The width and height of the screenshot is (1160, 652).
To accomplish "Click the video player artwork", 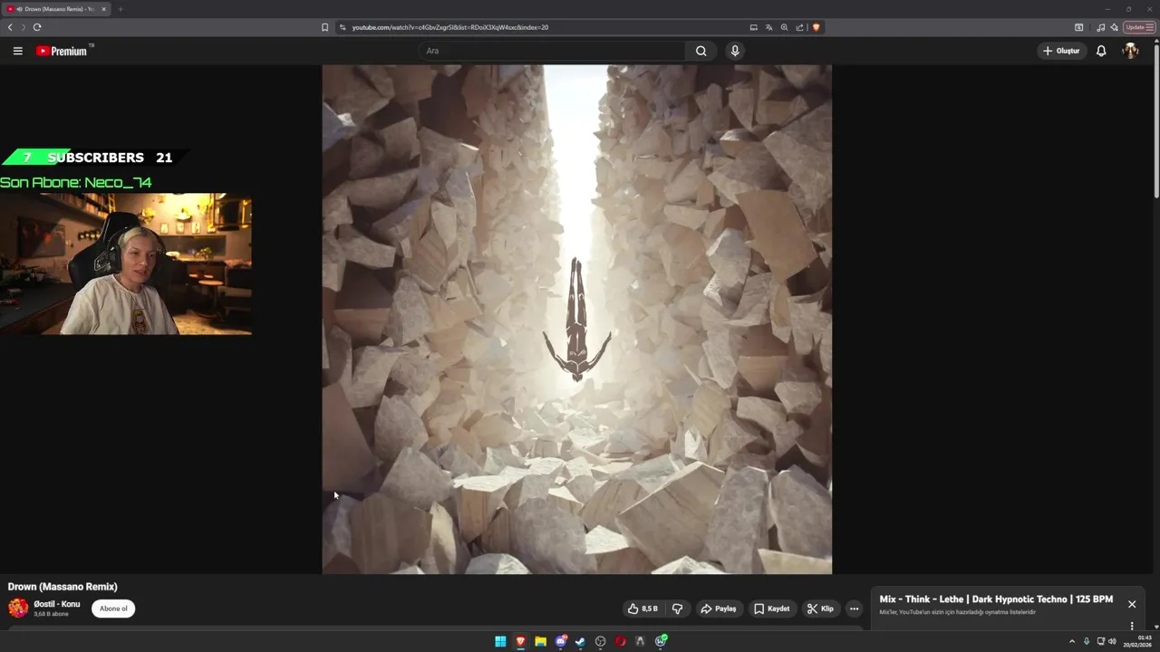I will (576, 319).
